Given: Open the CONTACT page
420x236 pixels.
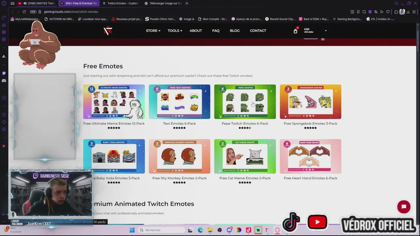Looking at the screenshot, I should point(258,30).
